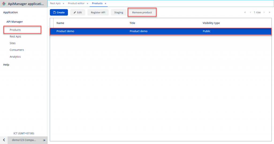Viewport: 274px width, 144px height.
Task: Go to the first page of rows
Action: (245, 12)
